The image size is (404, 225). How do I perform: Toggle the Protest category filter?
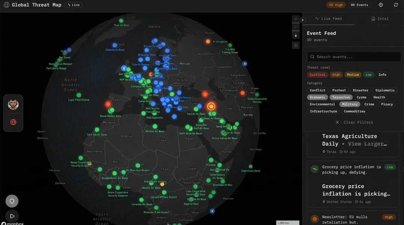(339, 90)
